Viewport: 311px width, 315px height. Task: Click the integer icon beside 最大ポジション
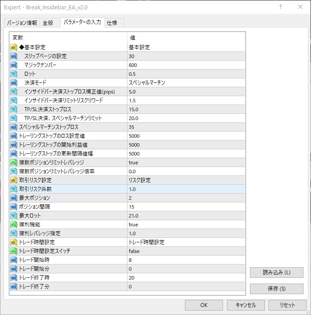pos(14,198)
